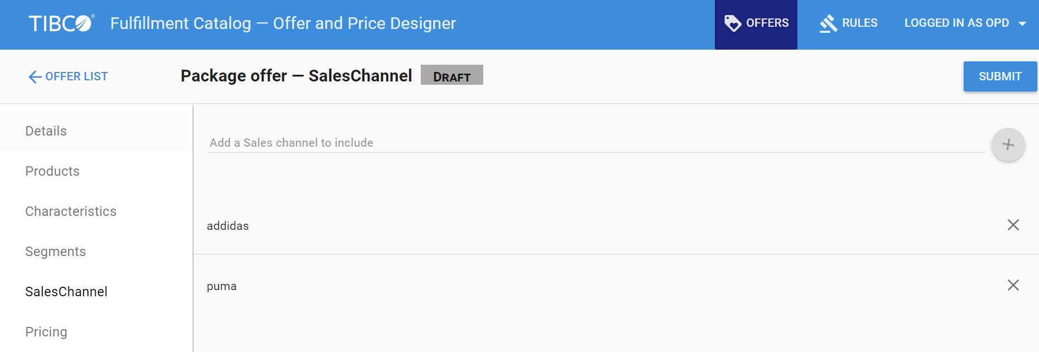This screenshot has width=1039, height=352.
Task: Select the SalesChannel section
Action: point(66,292)
